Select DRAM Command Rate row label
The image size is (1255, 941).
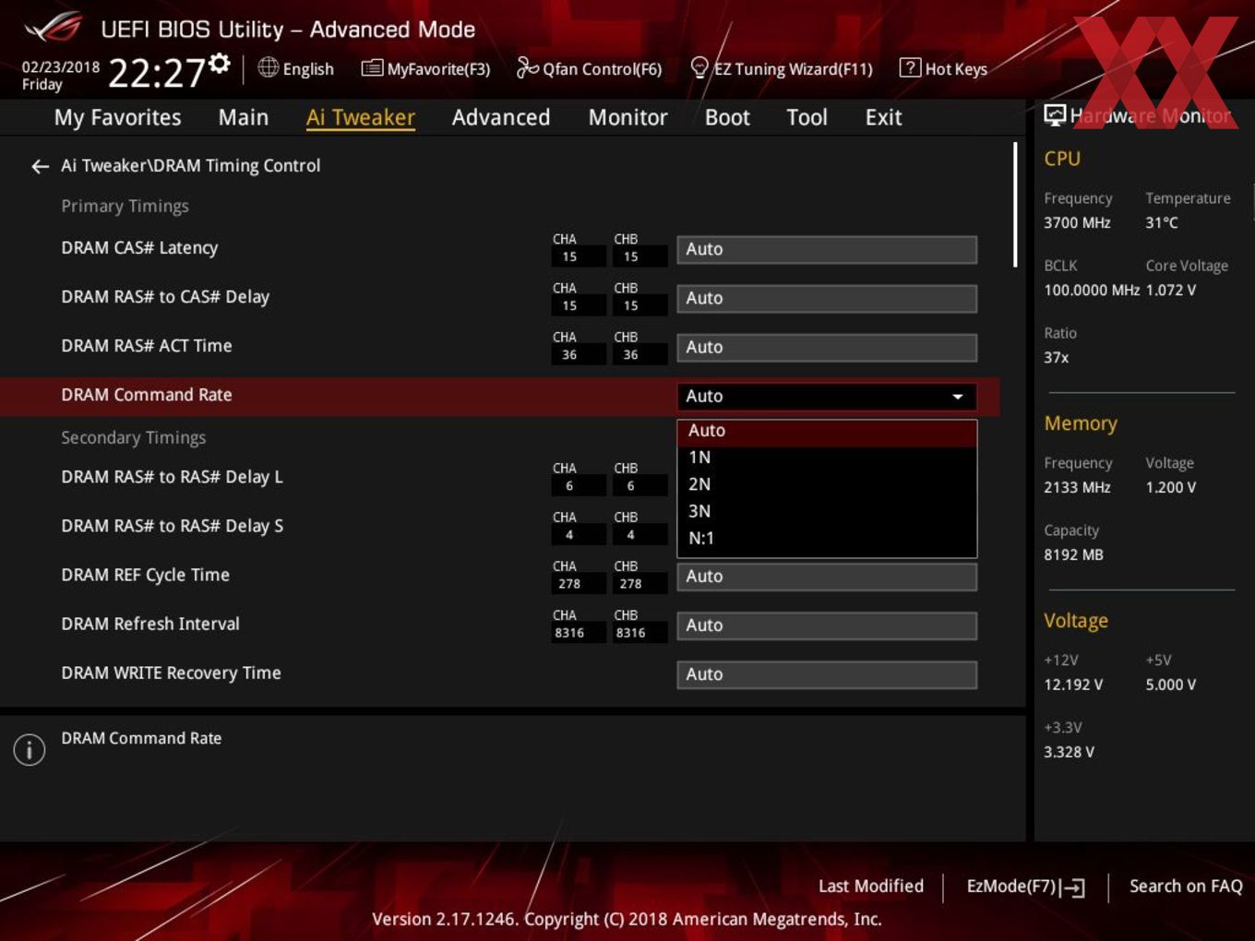click(x=147, y=395)
